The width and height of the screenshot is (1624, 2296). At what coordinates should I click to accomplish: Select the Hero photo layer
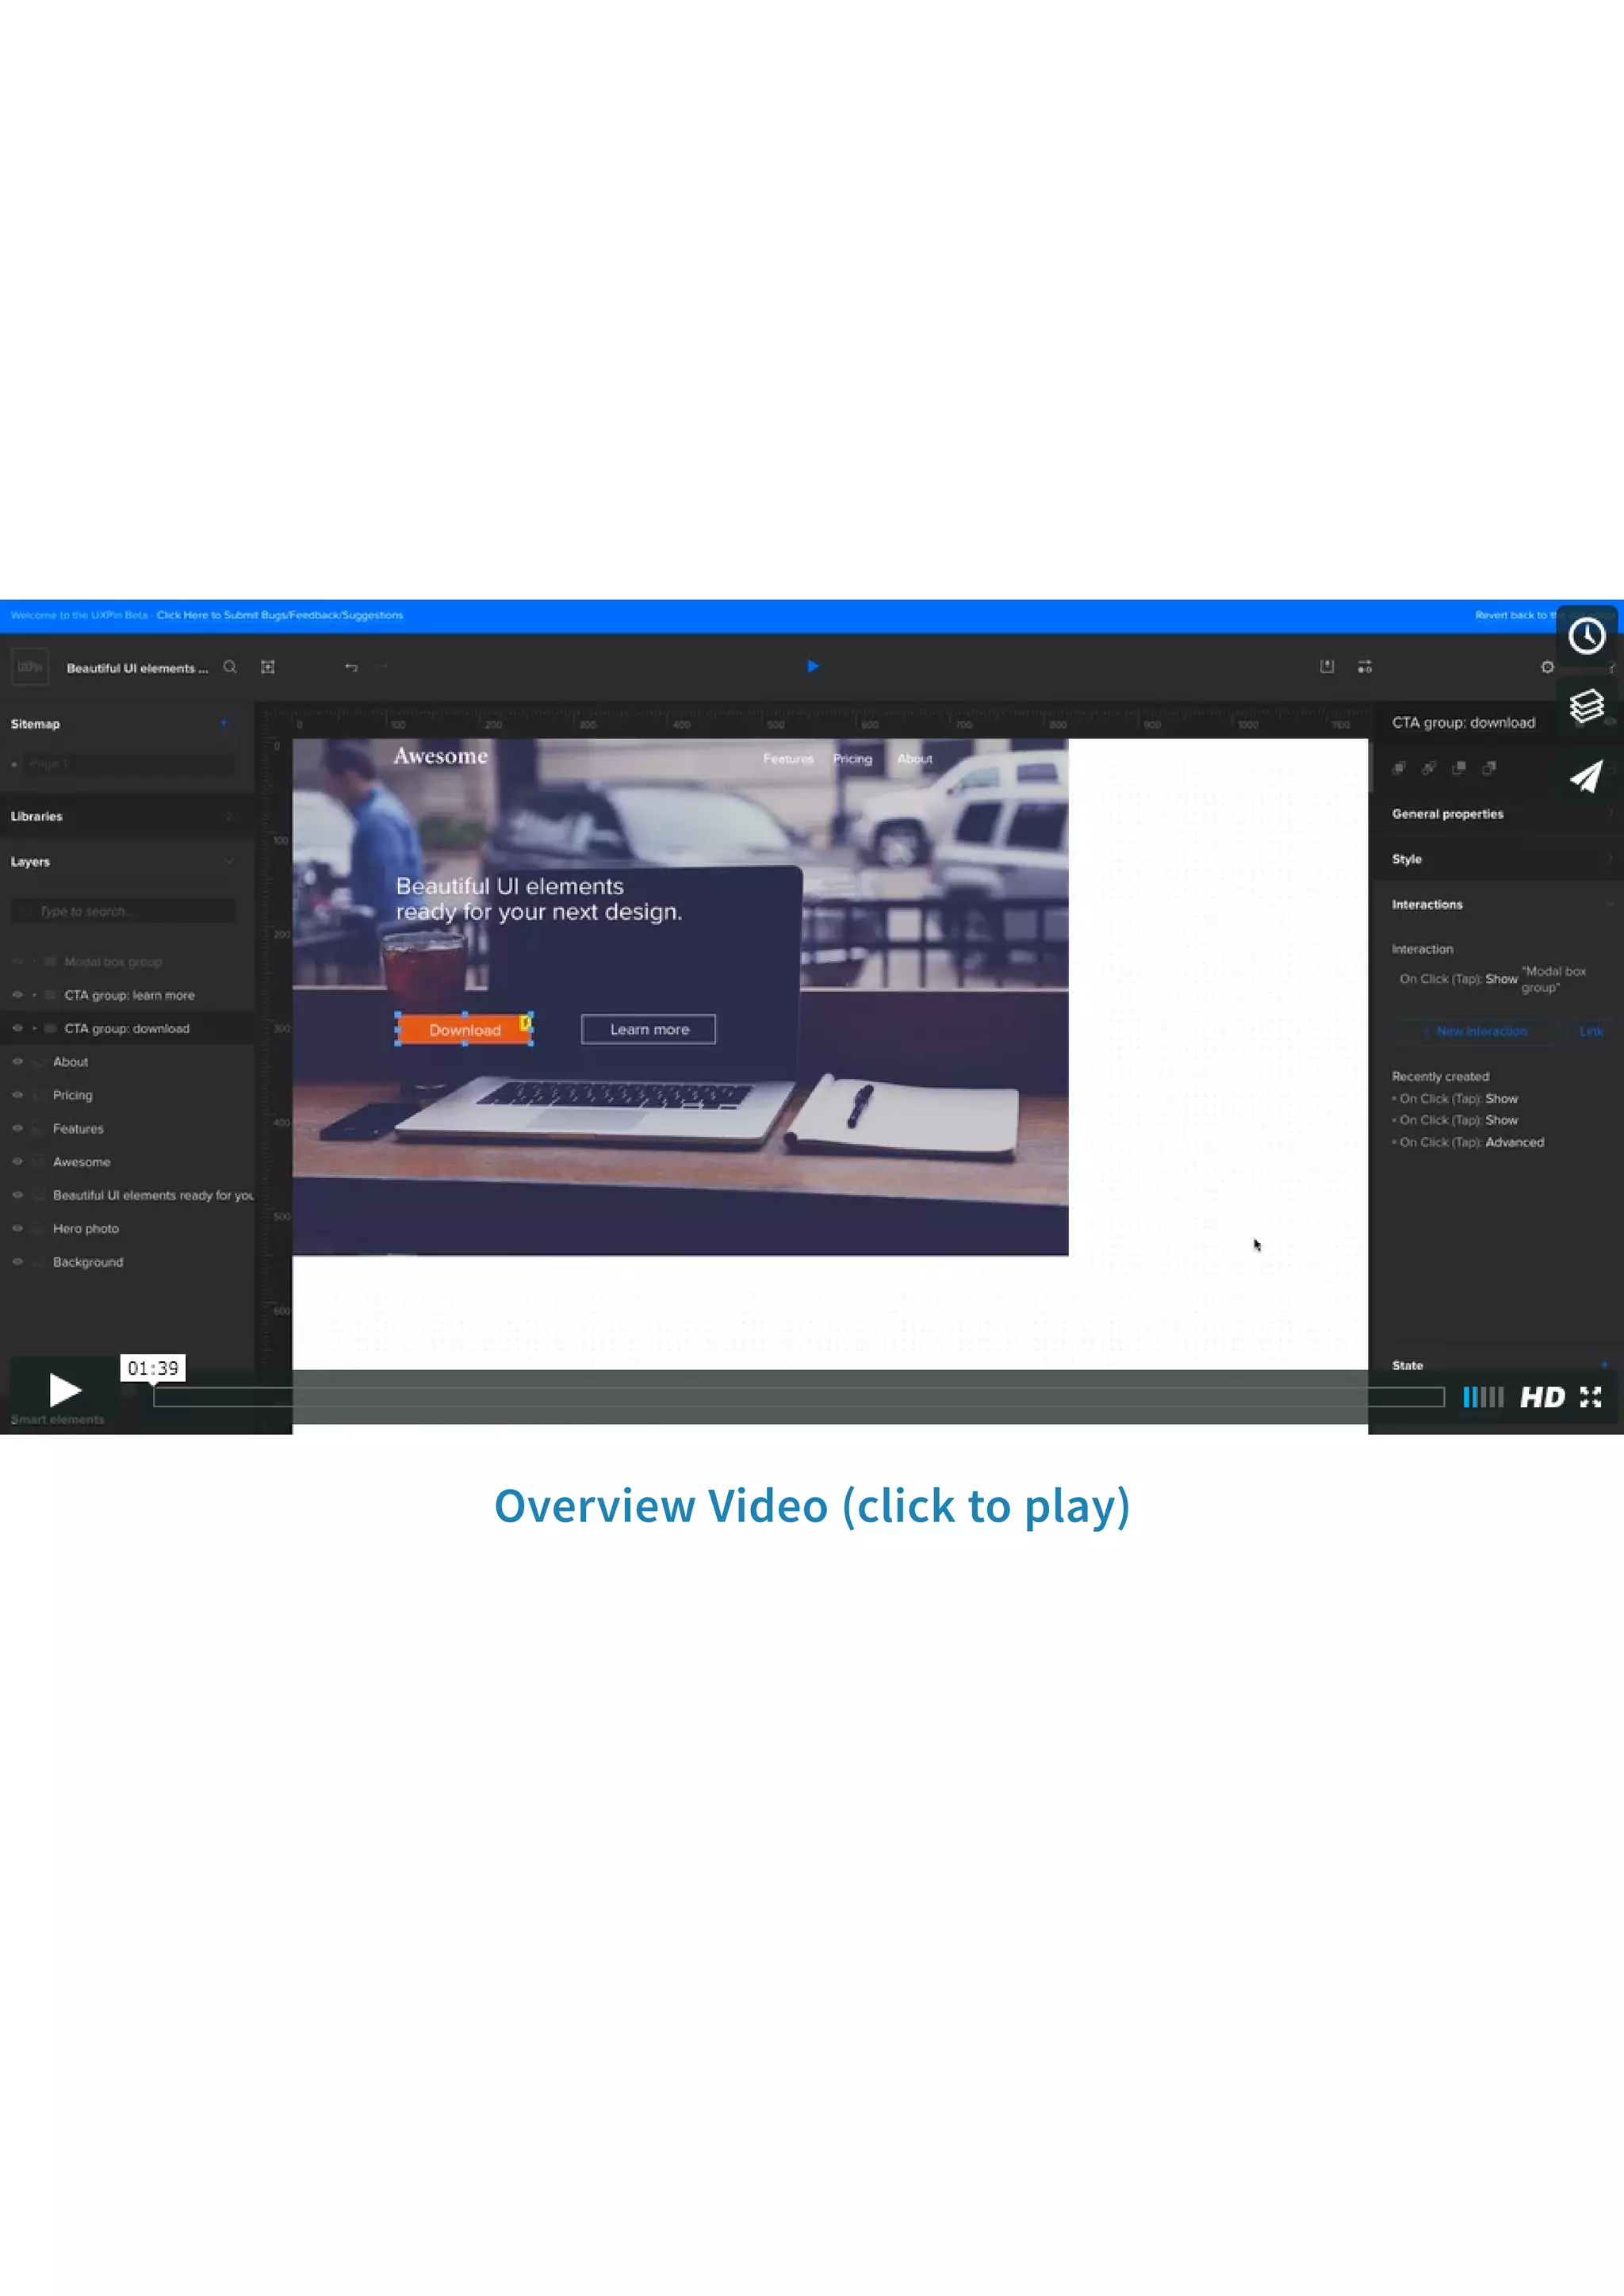[86, 1228]
